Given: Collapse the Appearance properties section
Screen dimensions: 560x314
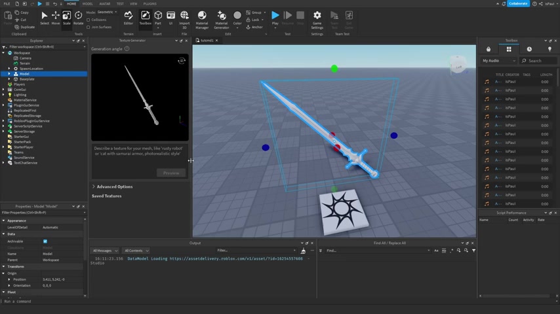Looking at the screenshot, I should click(x=3, y=220).
